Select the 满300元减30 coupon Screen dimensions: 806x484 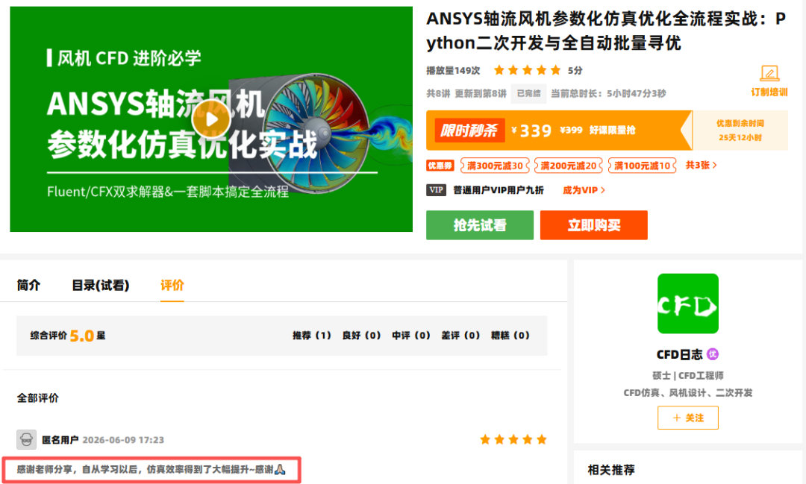tap(495, 166)
